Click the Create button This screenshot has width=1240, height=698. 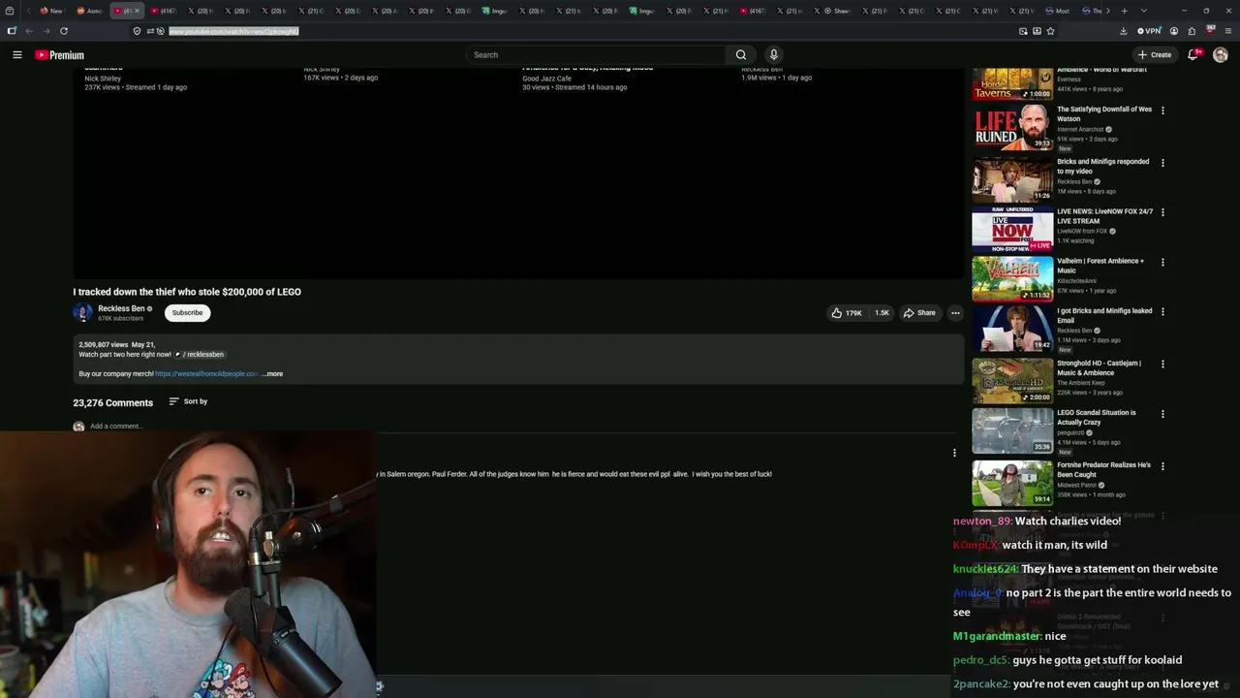(x=1155, y=55)
